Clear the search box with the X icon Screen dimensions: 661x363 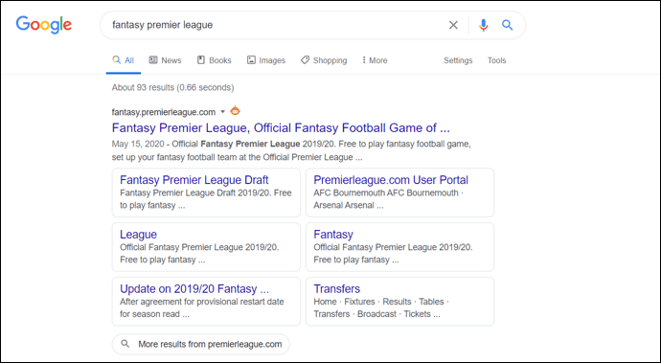(x=453, y=25)
